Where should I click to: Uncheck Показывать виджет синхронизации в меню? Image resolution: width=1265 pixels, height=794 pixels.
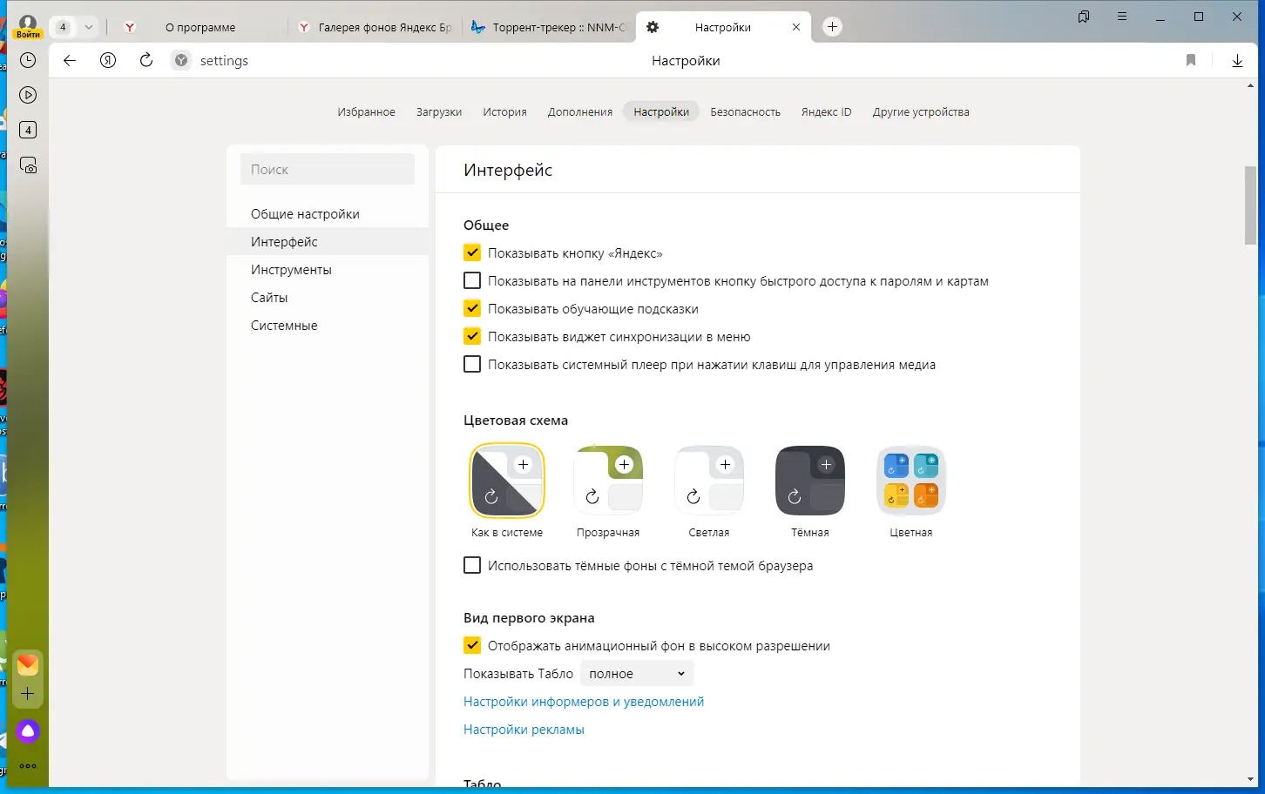pos(472,337)
